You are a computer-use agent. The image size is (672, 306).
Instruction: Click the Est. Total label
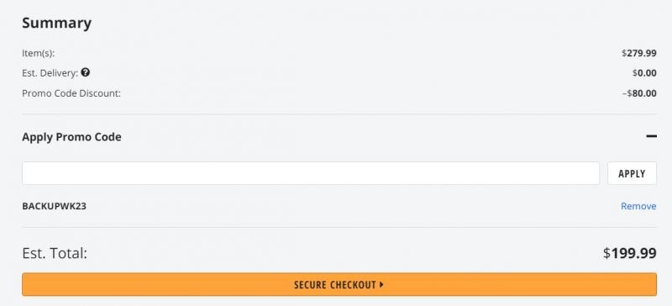[x=55, y=253]
